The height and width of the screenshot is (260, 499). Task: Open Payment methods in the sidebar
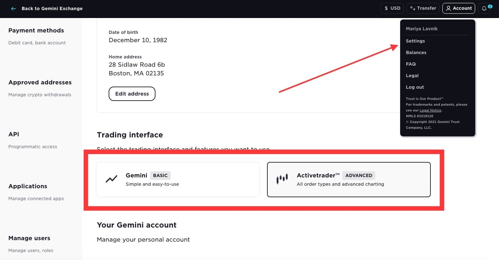tap(36, 30)
